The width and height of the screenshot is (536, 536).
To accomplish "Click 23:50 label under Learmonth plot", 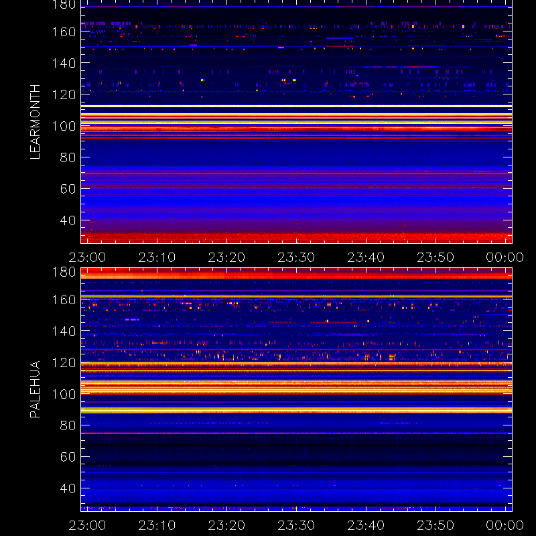I will click(x=435, y=257).
